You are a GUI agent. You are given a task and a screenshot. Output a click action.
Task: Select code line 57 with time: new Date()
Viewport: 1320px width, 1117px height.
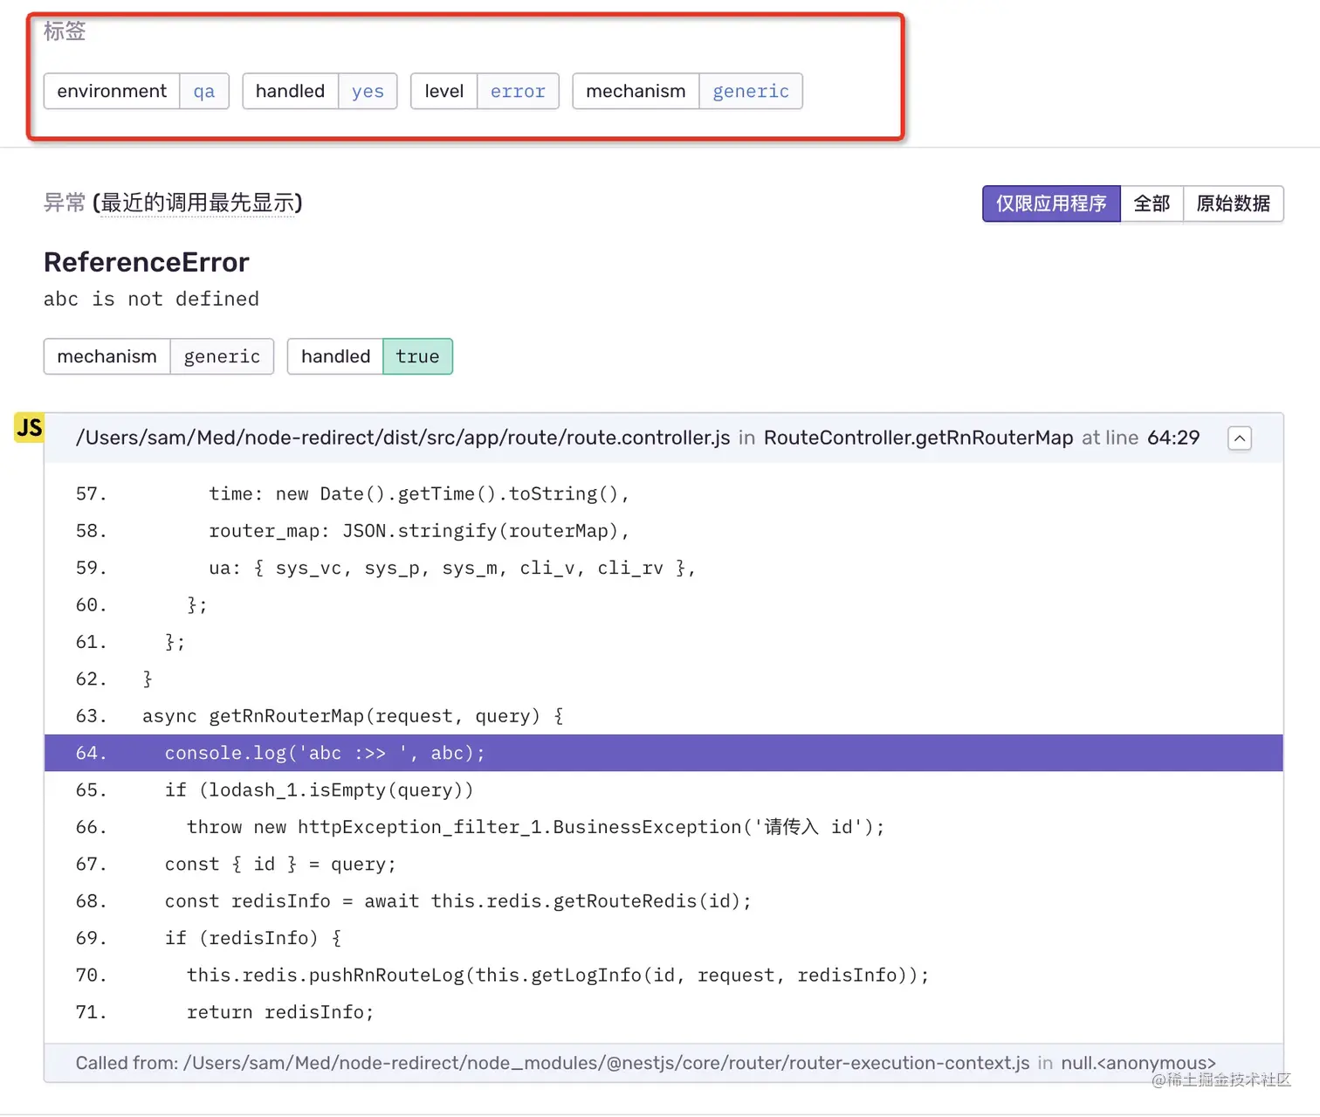(x=663, y=493)
